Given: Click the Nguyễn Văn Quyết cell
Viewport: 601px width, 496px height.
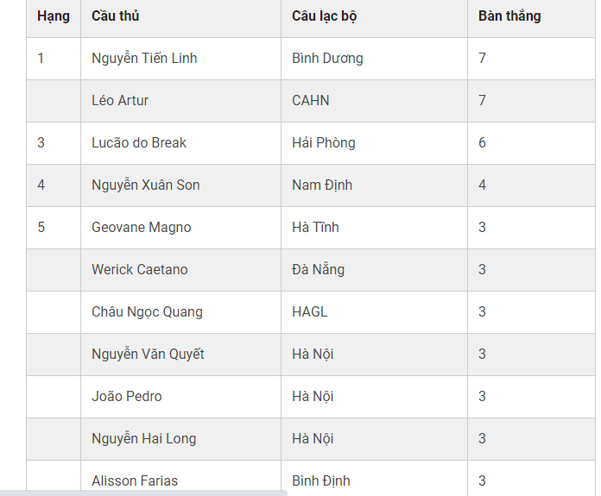Looking at the screenshot, I should pyautogui.click(x=148, y=355).
